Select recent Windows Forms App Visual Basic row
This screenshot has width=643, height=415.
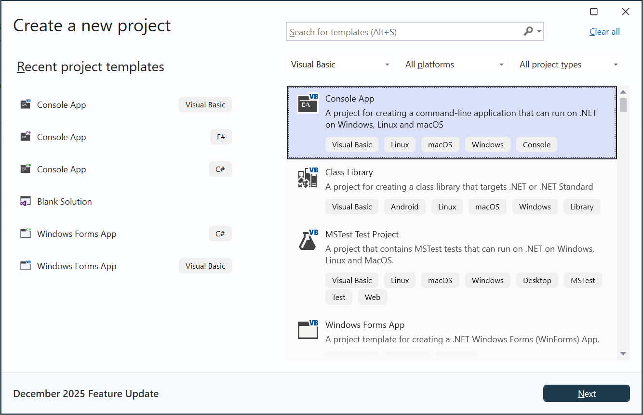click(x=126, y=266)
